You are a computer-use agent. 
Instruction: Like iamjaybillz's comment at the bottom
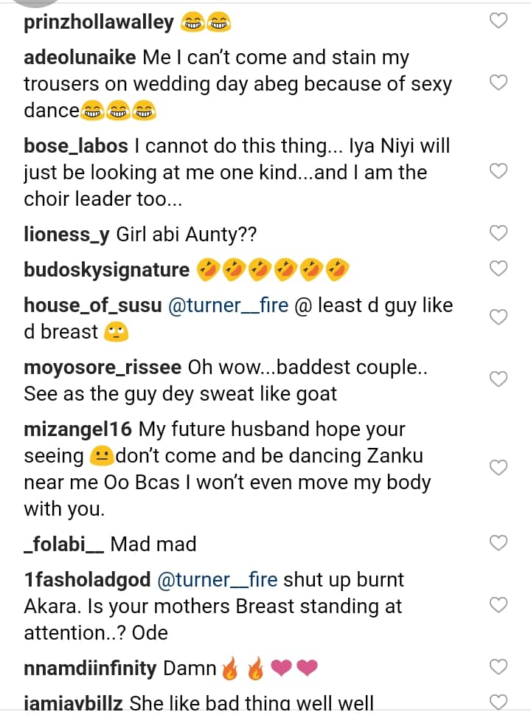(x=499, y=701)
